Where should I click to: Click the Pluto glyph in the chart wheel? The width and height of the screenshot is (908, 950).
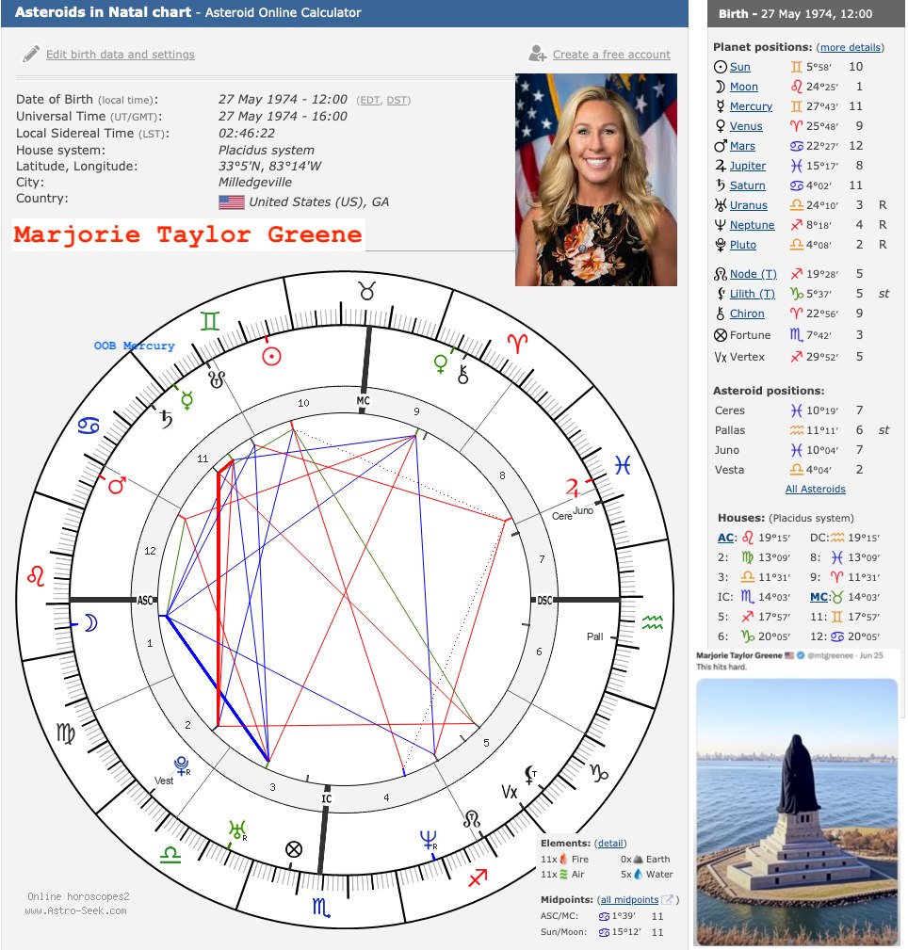click(181, 765)
